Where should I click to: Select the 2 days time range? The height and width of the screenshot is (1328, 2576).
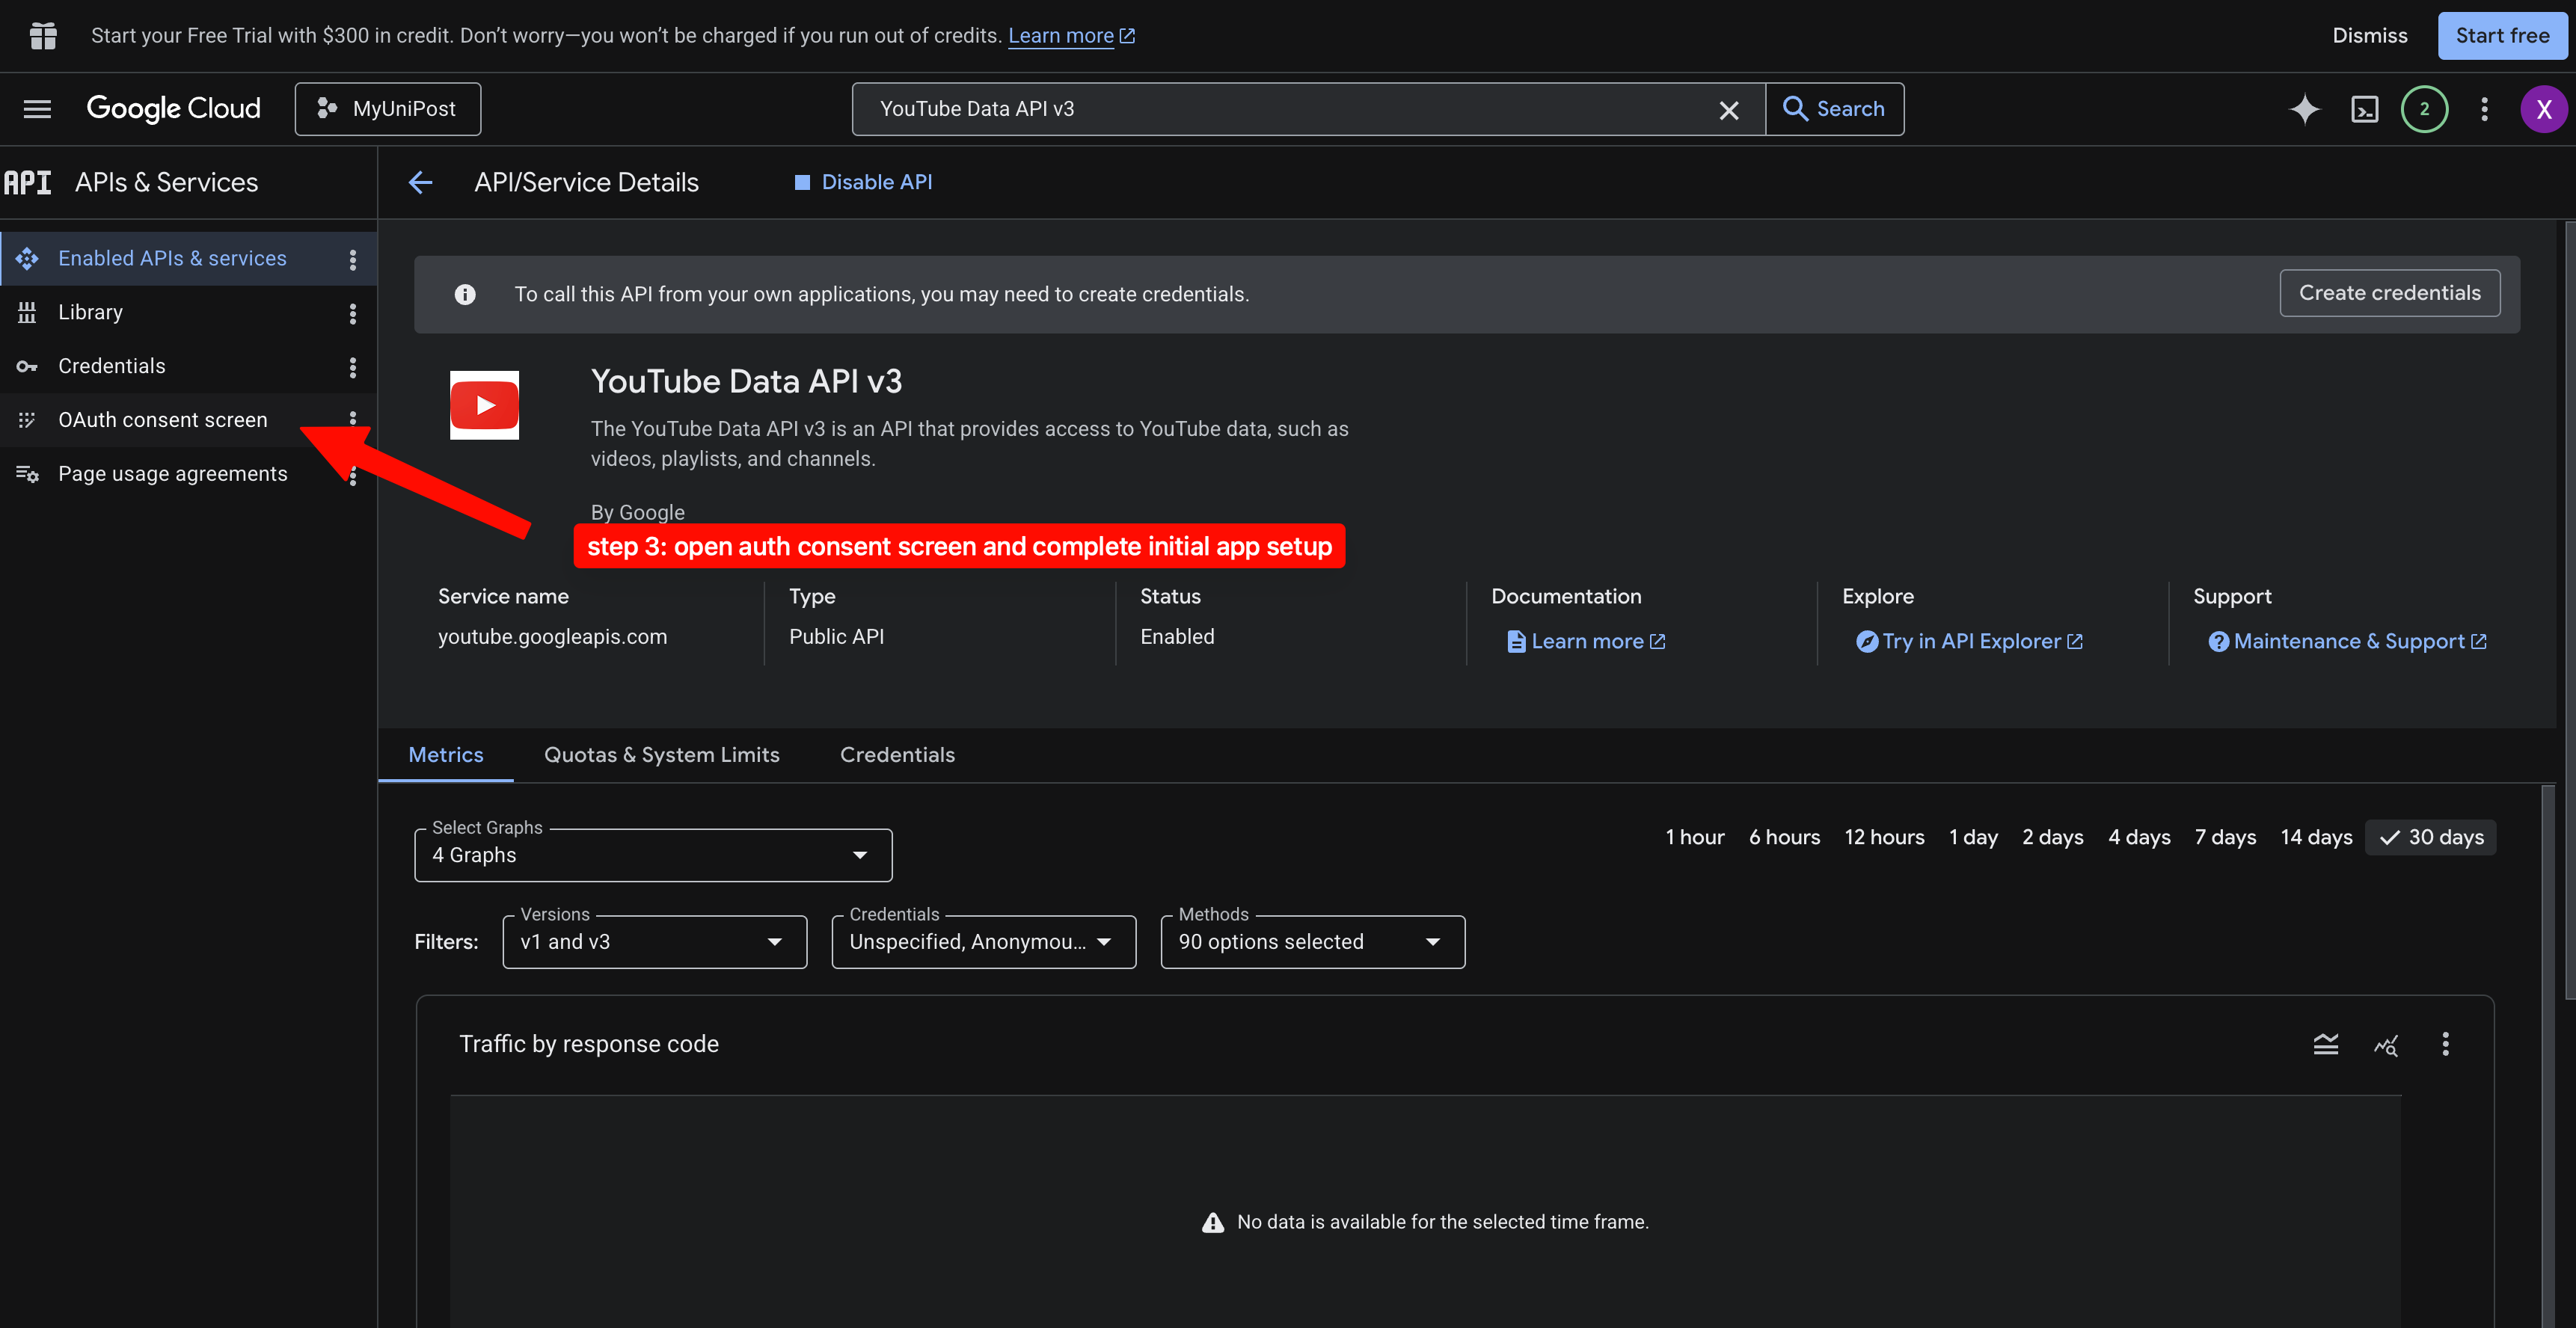(2052, 837)
